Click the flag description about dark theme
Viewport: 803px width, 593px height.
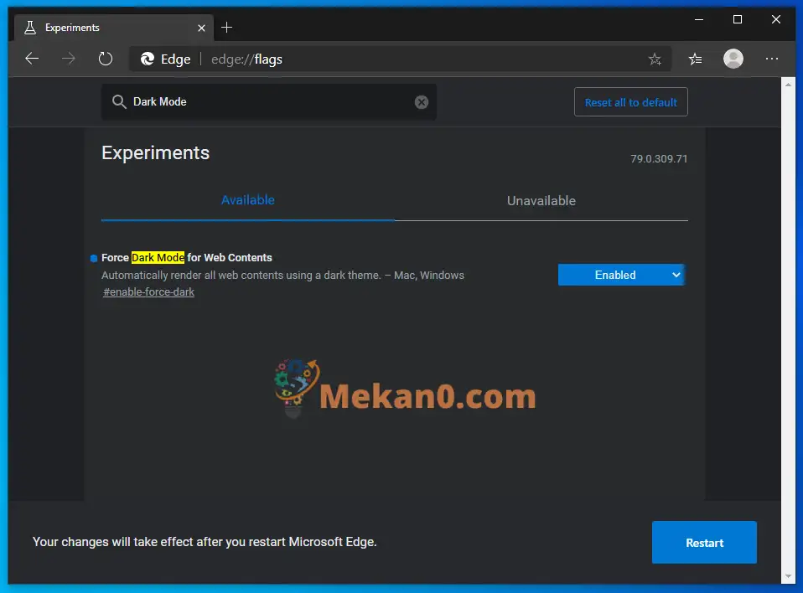[x=282, y=276]
